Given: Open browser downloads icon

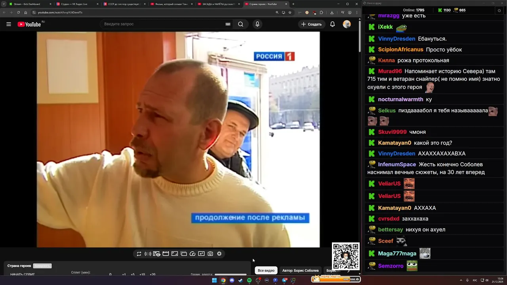Looking at the screenshot, I should pyautogui.click(x=332, y=12).
